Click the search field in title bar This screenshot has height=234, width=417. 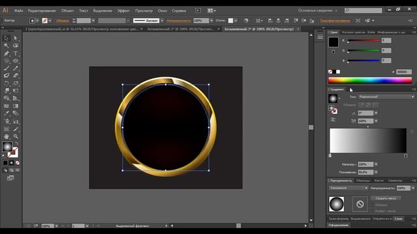click(x=364, y=10)
